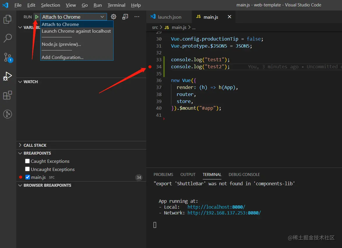Screen dimensions: 342x248
Task: Open Source Control view with badge
Action: (x=8, y=57)
